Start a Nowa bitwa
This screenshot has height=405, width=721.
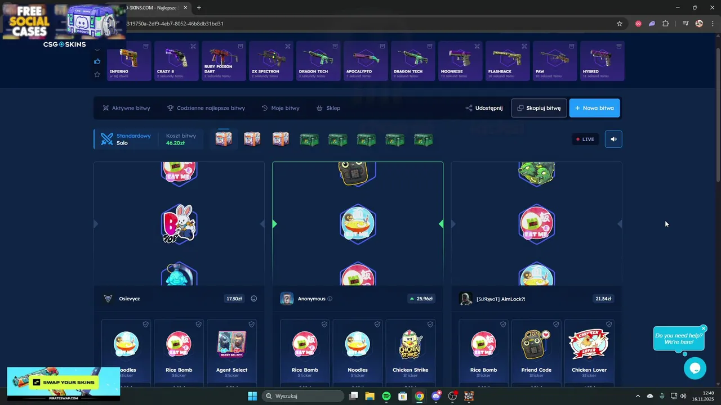pos(594,108)
